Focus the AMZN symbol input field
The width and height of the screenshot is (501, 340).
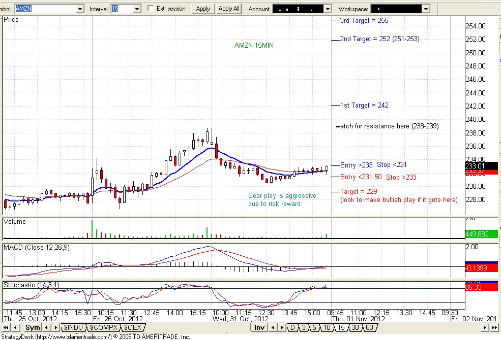46,9
